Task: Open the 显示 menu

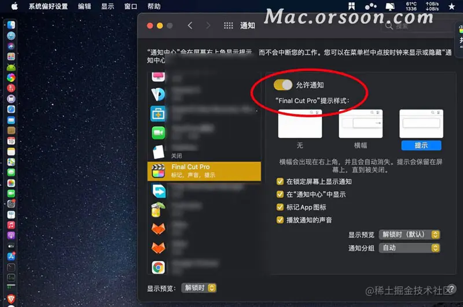Action: coord(108,6)
